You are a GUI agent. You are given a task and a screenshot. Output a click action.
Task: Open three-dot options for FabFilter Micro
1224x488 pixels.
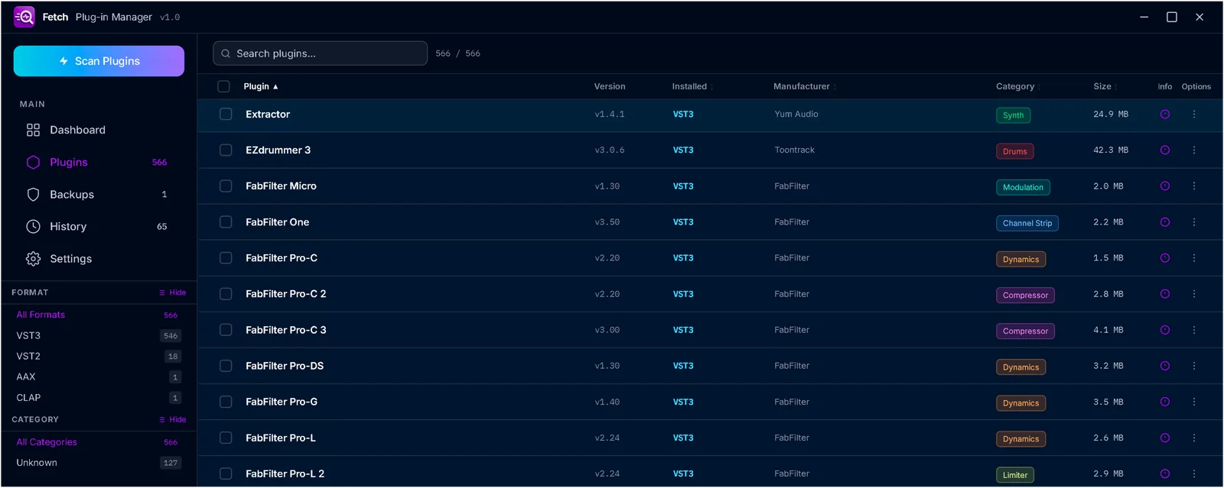tap(1193, 186)
